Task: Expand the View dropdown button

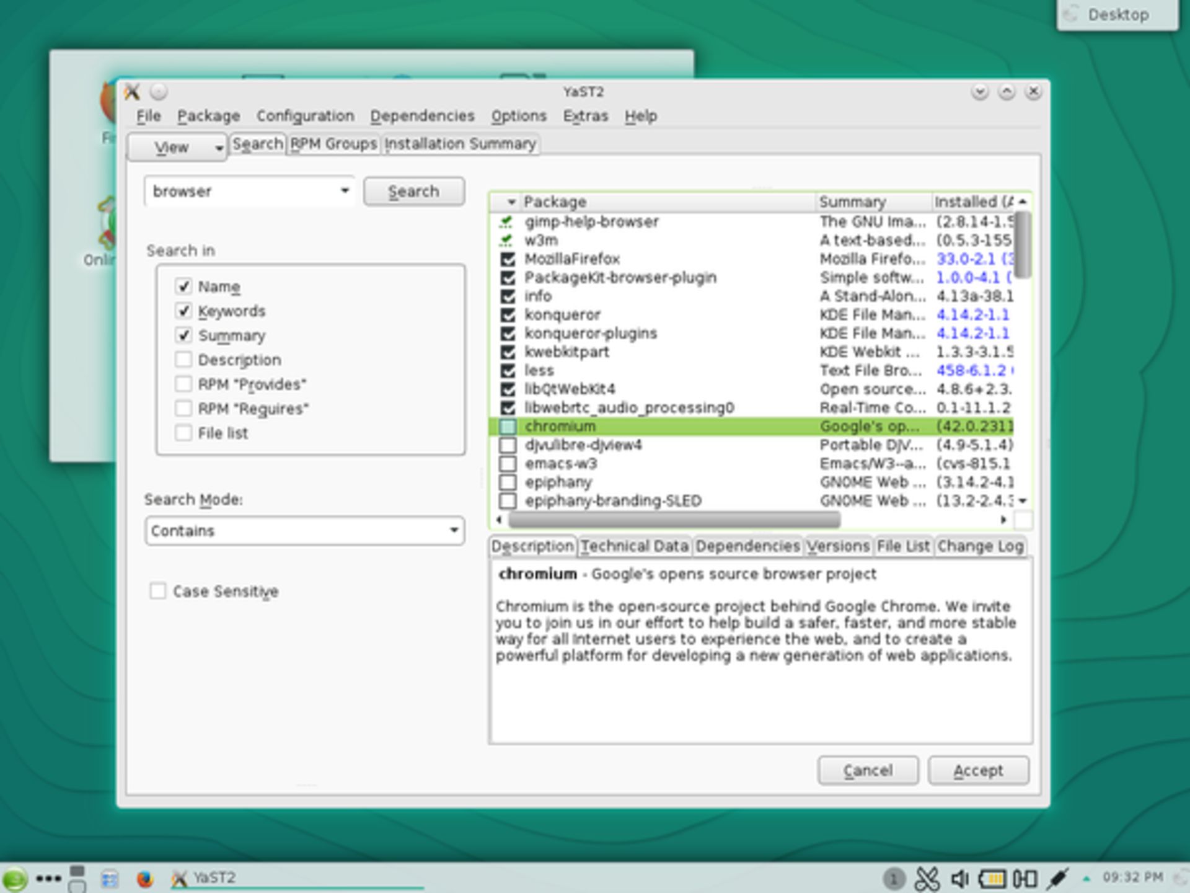Action: [177, 148]
